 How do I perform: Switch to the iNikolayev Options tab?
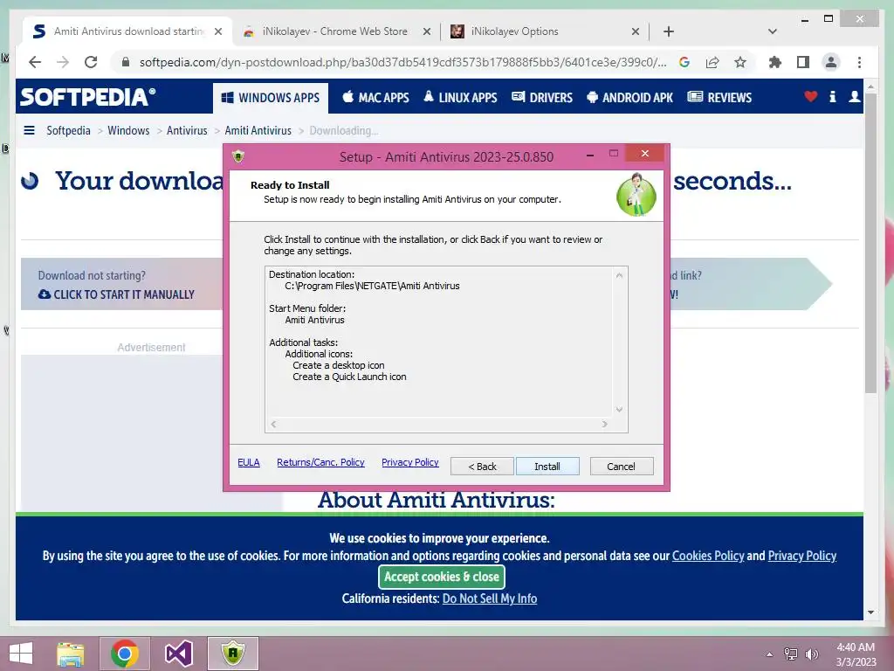515,31
